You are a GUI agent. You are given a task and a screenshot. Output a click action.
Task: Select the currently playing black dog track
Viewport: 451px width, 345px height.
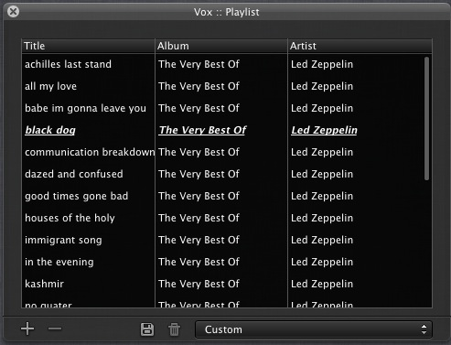(227, 130)
